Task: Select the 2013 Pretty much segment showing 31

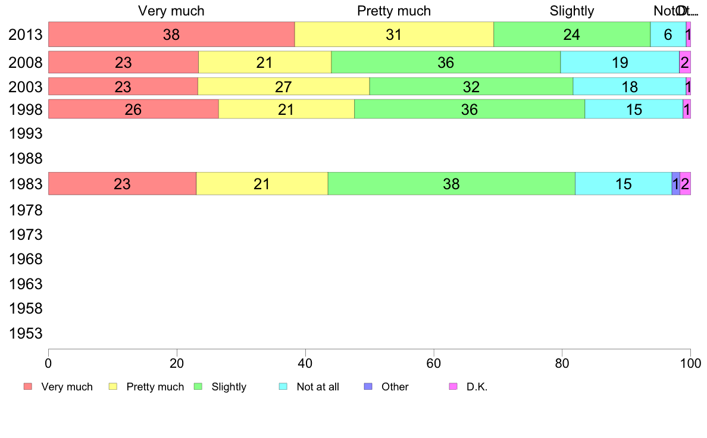Action: (x=394, y=35)
